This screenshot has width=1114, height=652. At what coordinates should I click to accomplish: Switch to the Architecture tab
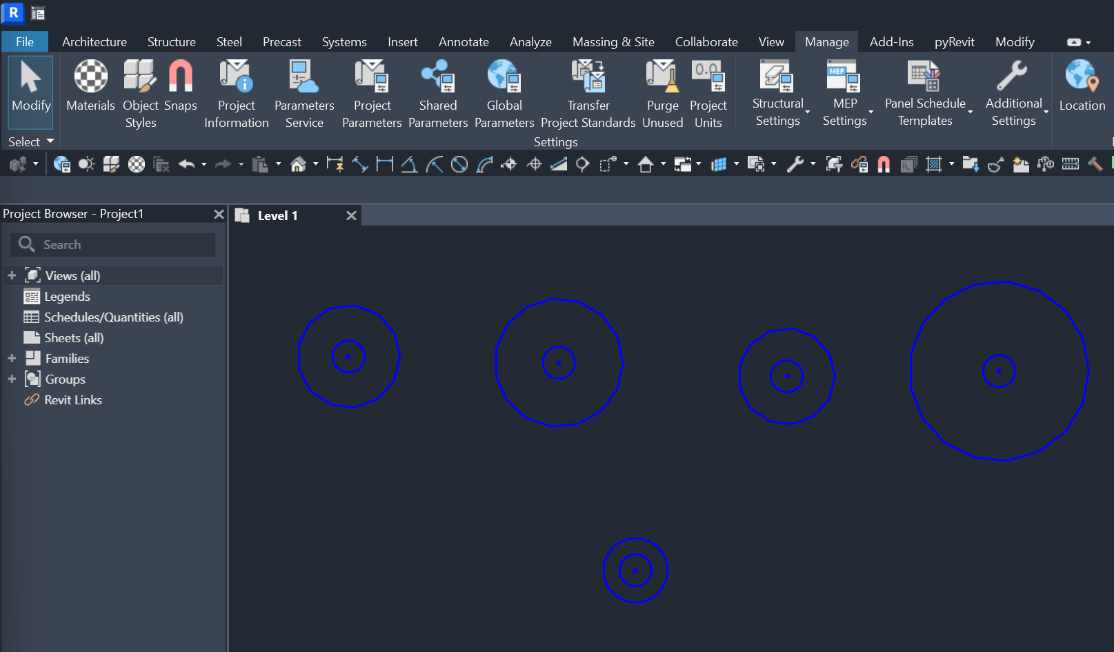point(95,42)
